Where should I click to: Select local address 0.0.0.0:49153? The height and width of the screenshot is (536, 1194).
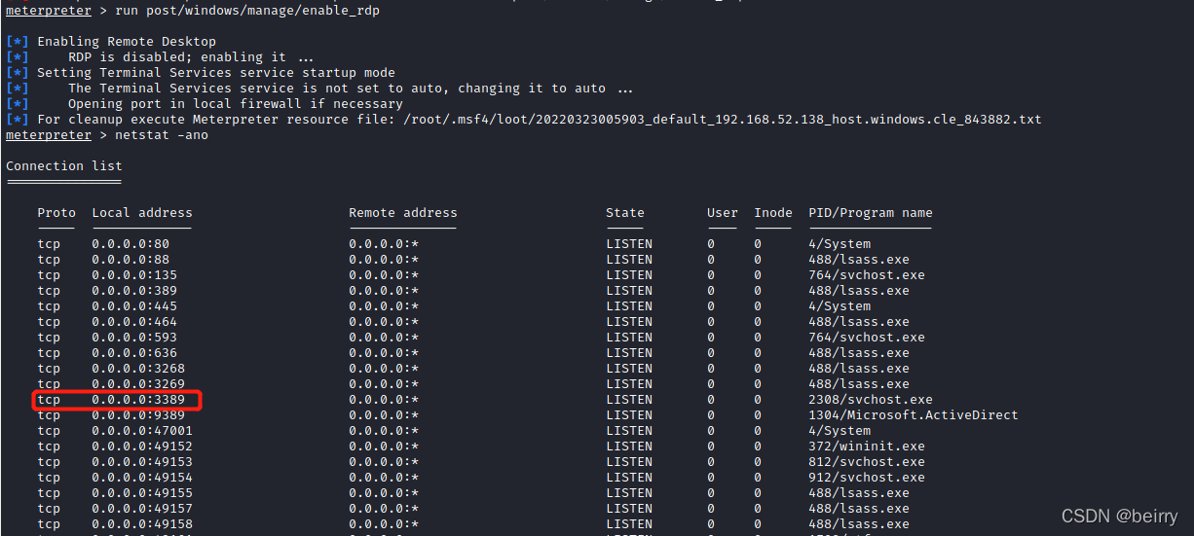point(142,461)
